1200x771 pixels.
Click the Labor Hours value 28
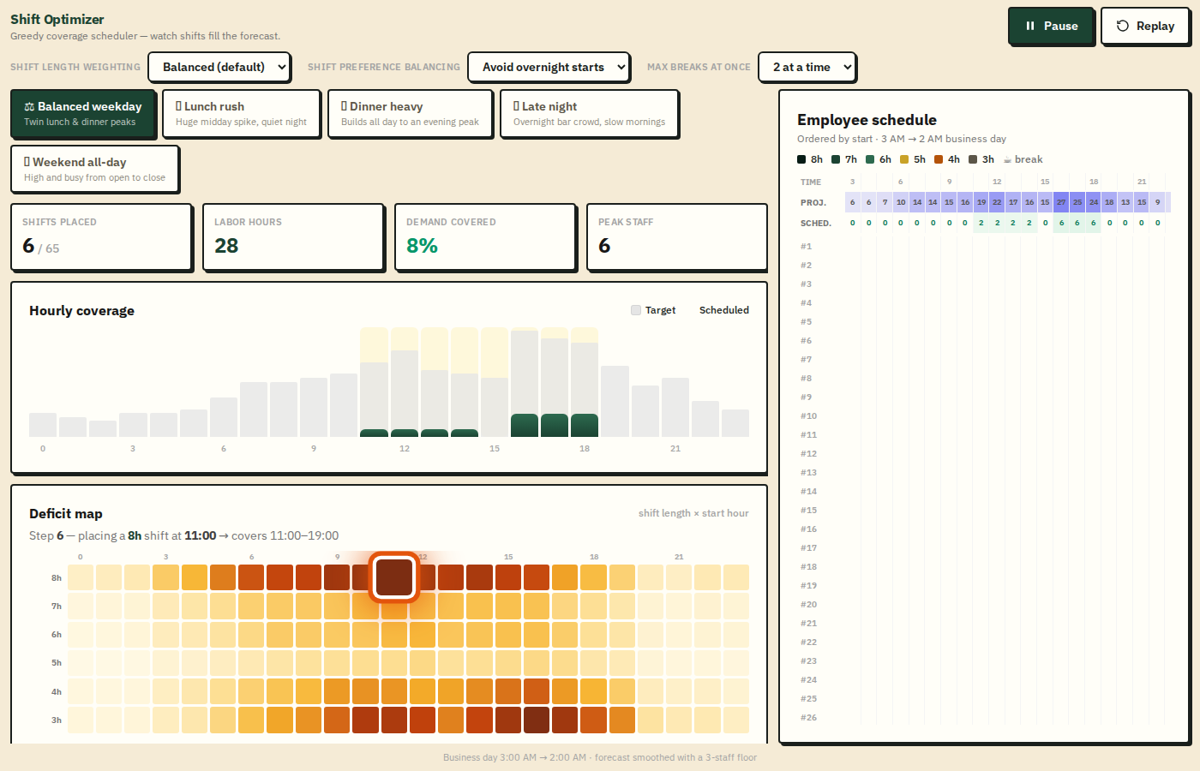[x=226, y=246]
